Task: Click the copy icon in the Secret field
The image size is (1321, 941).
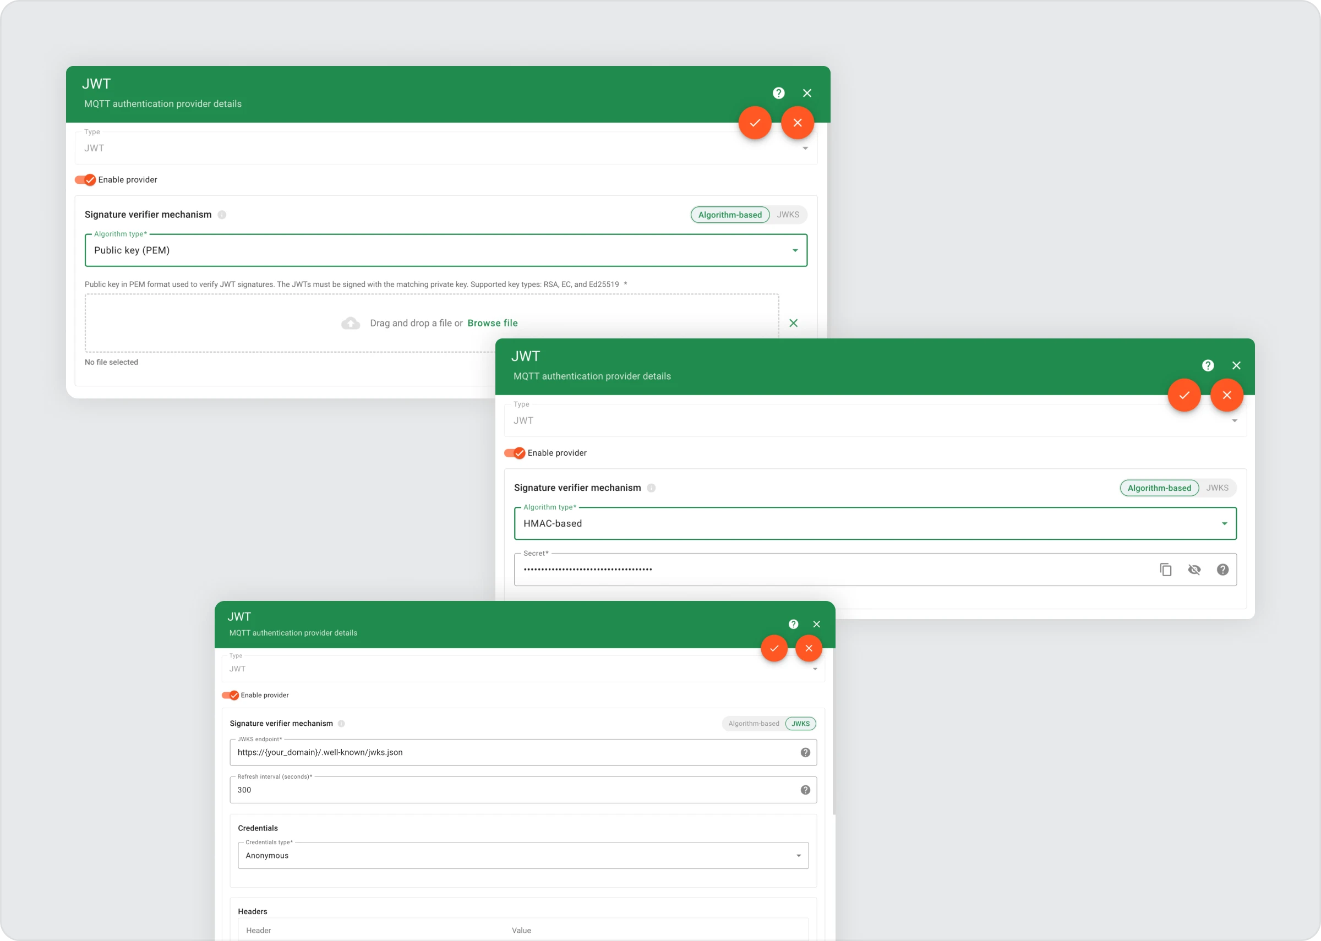Action: click(1166, 570)
